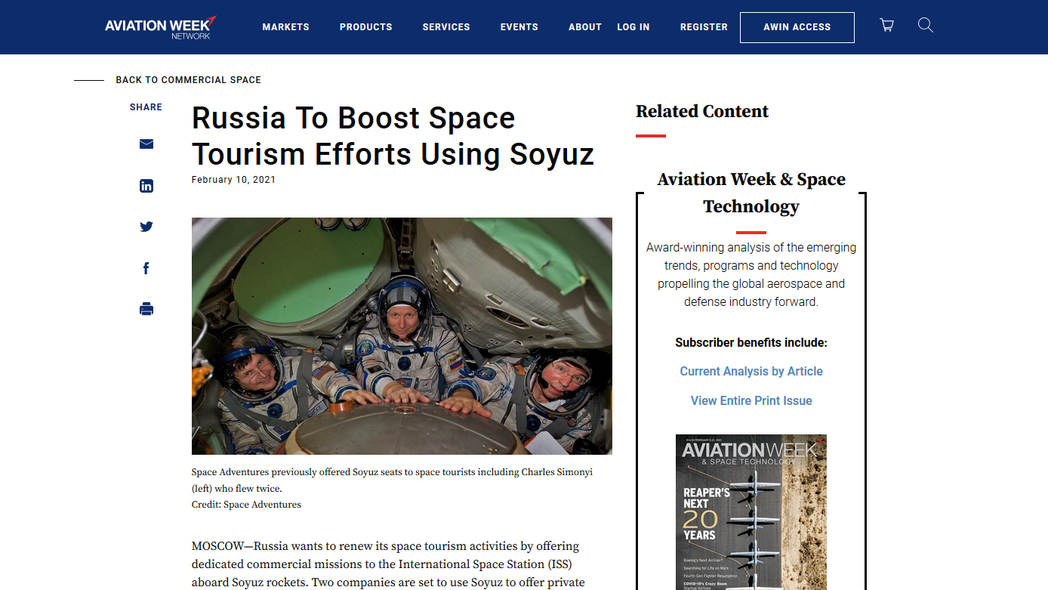Share article on Twitter

[146, 227]
